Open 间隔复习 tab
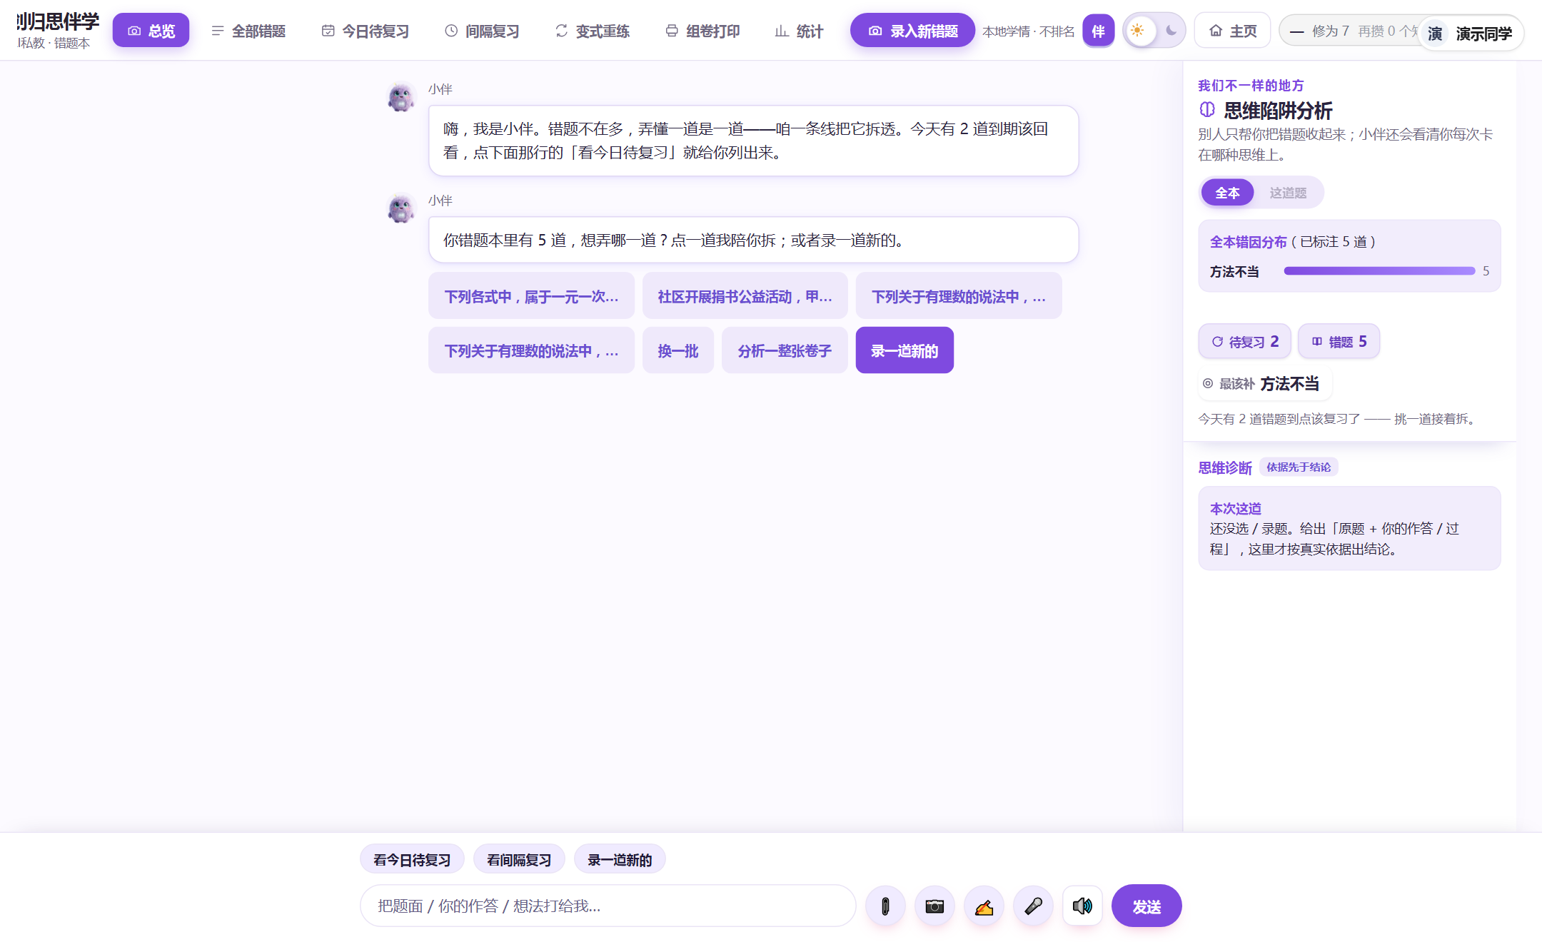1542x942 pixels. click(482, 31)
